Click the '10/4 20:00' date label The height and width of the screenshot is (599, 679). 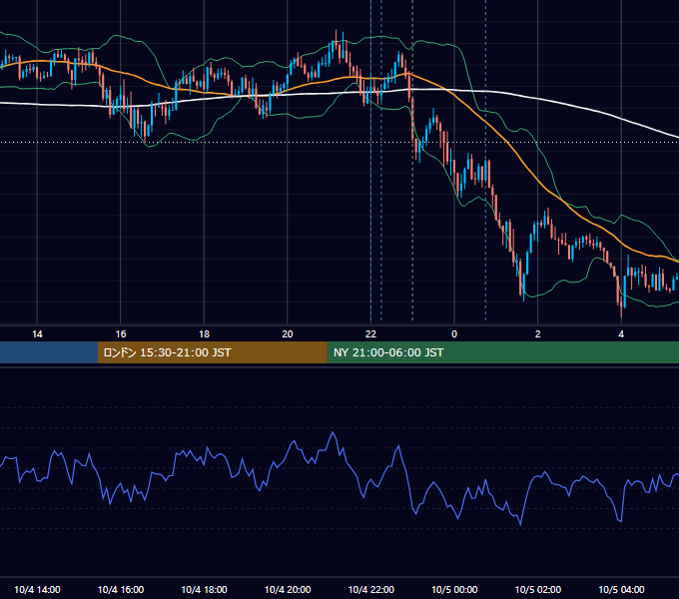[288, 589]
